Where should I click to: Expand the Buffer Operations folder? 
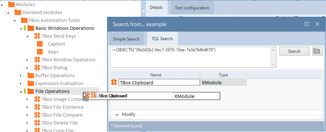tap(21, 76)
